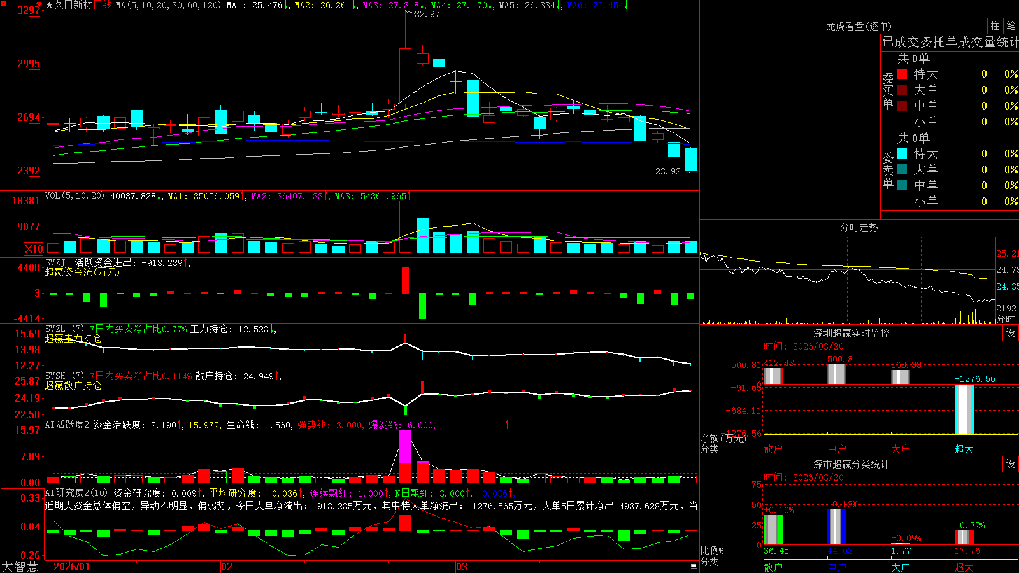Click the 龙虎看盘(逐单) panel title
This screenshot has width=1019, height=573.
coord(859,26)
